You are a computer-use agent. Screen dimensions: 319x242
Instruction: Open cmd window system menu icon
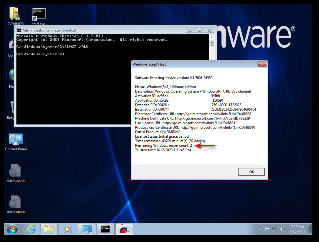click(x=19, y=30)
